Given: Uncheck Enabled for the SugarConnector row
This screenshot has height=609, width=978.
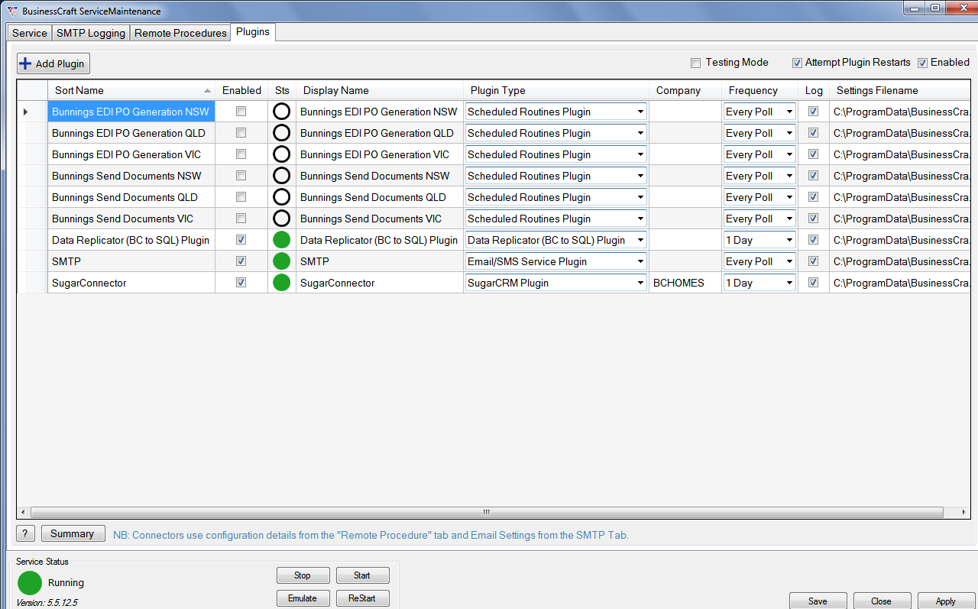Looking at the screenshot, I should 241,283.
